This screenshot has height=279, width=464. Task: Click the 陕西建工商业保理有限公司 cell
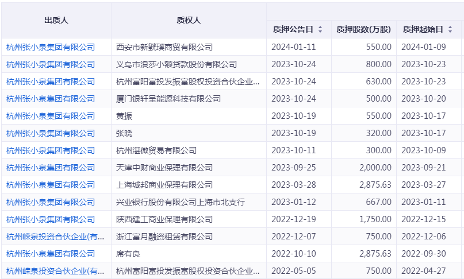pos(164,219)
